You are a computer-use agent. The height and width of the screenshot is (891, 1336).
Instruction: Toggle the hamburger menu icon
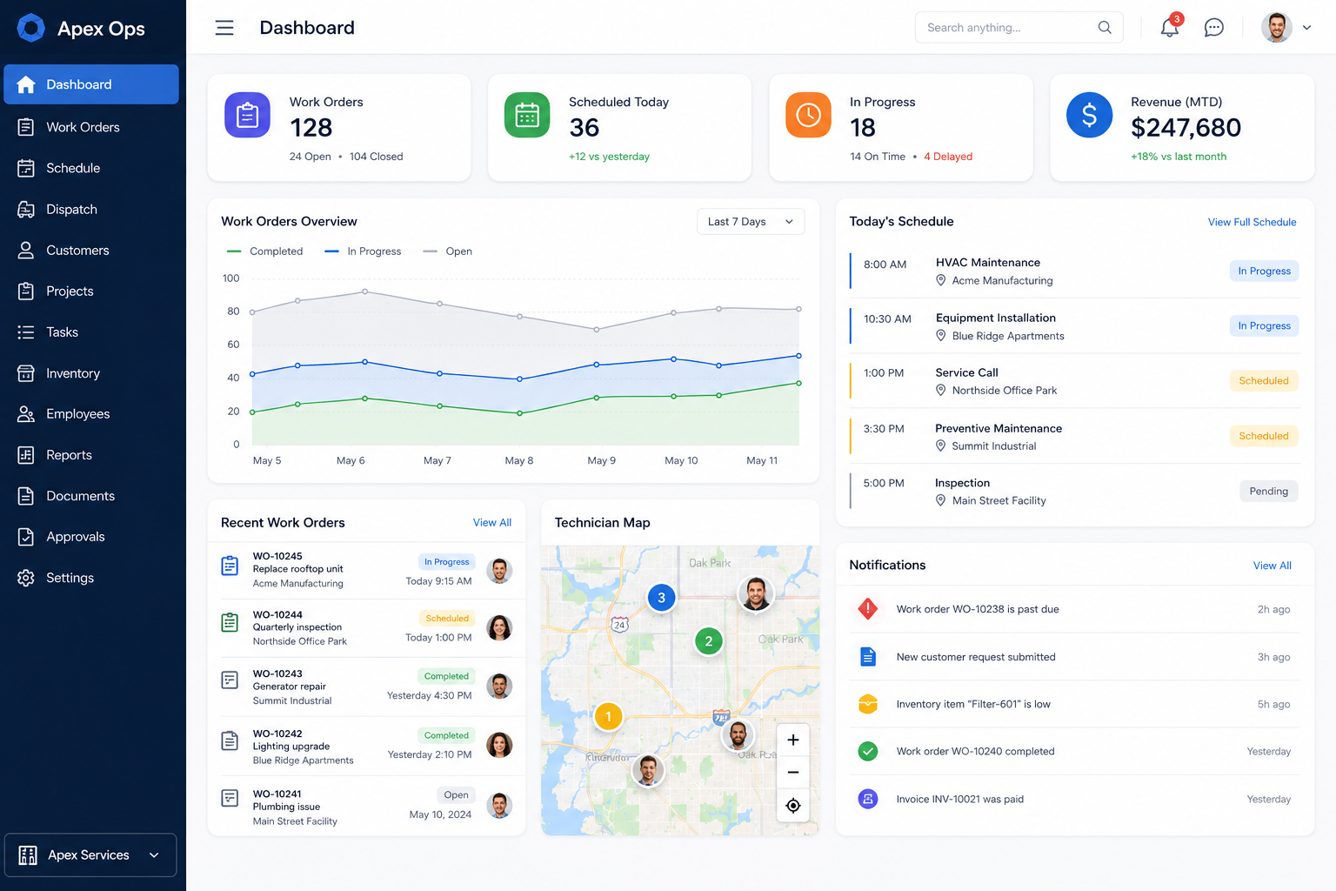coord(224,28)
